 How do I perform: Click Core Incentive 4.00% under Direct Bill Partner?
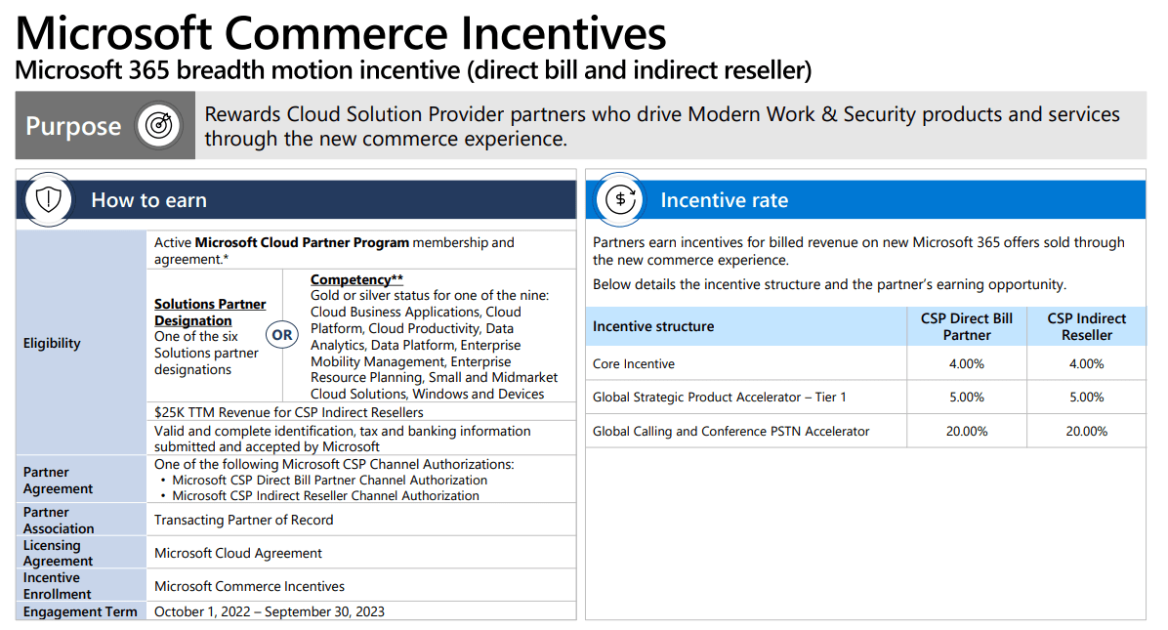point(966,363)
